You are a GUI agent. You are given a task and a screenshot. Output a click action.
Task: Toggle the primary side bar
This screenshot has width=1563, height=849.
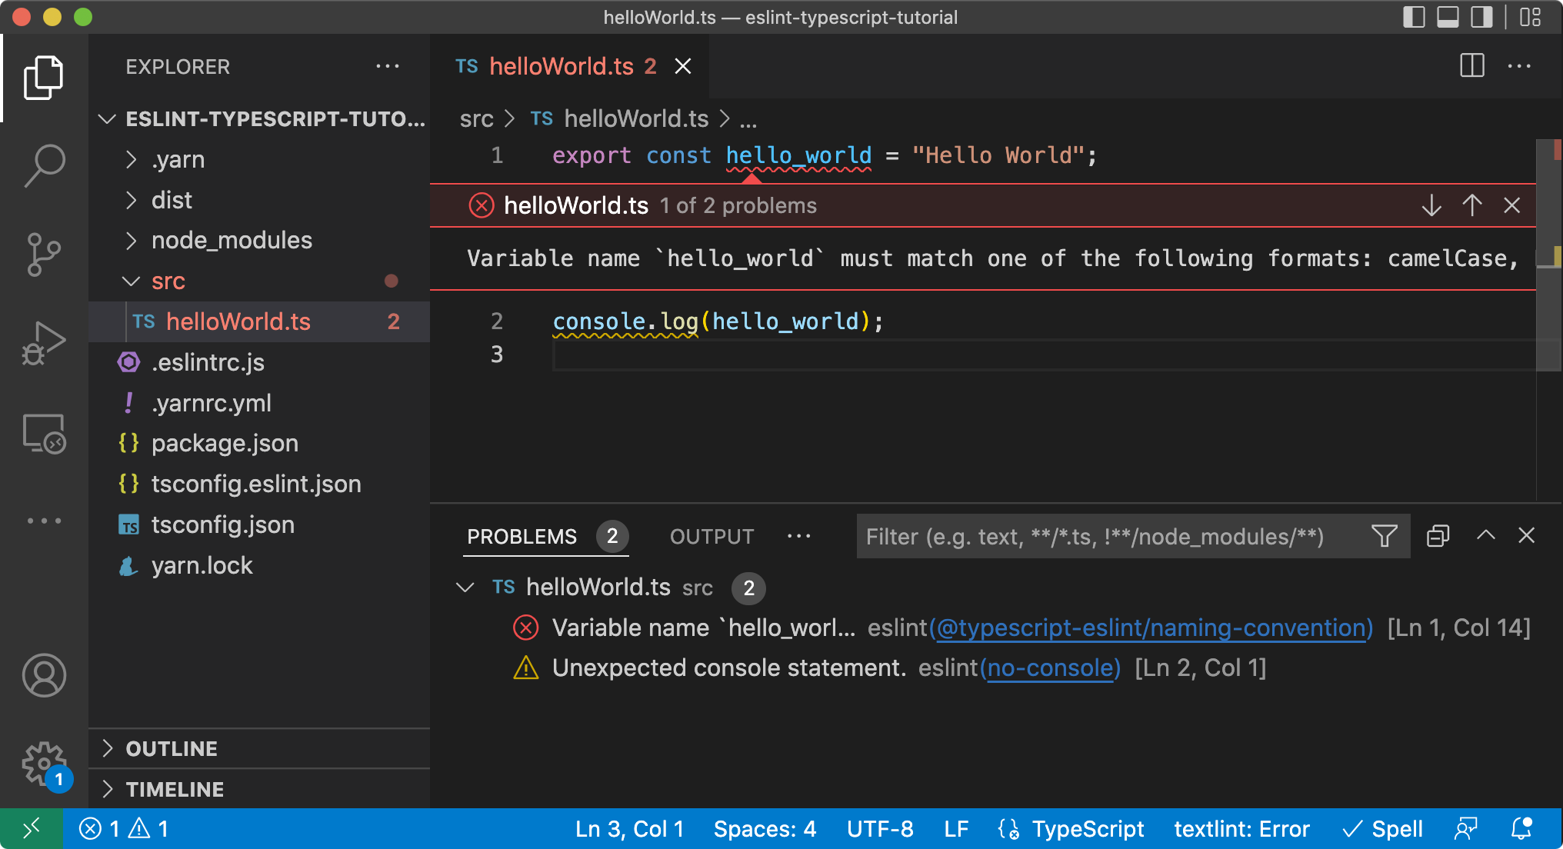[1414, 17]
